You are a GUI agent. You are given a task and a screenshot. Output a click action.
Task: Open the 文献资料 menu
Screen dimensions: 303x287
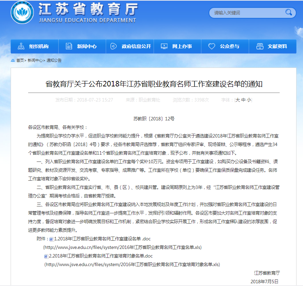click(x=273, y=46)
